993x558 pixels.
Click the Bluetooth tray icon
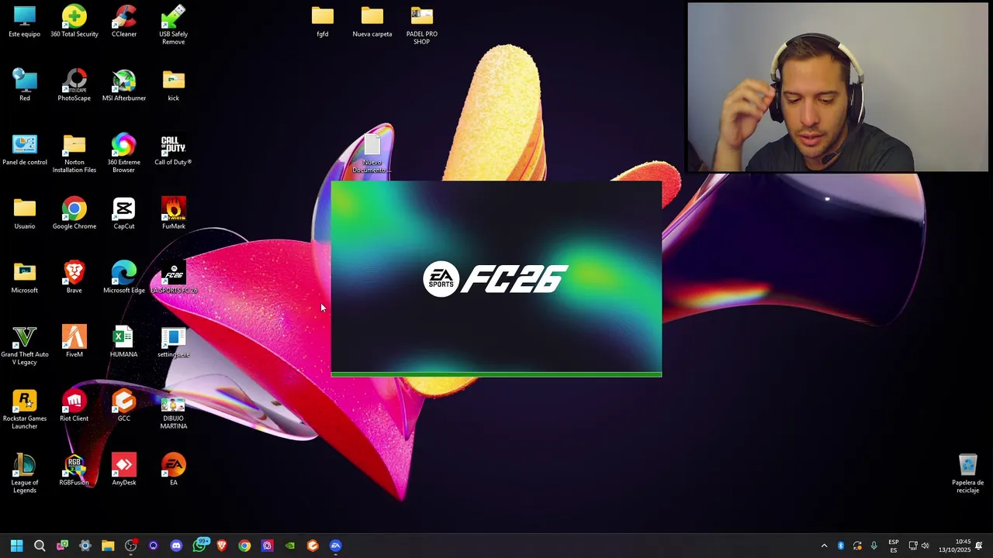click(x=841, y=546)
